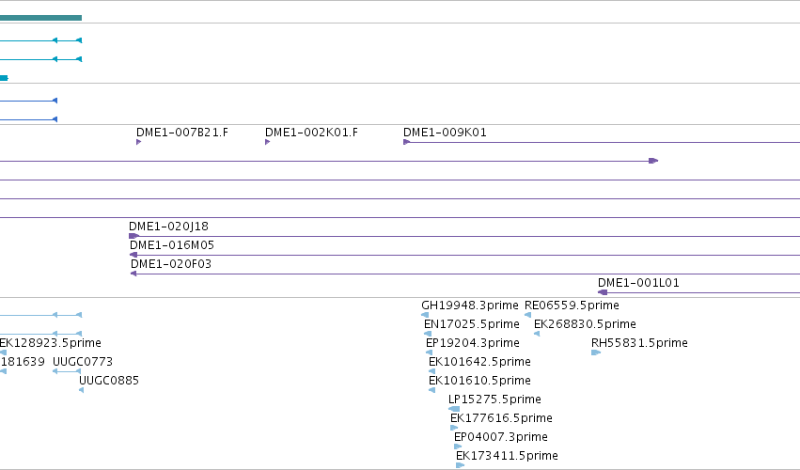Click the DME1-016M05 left-pointing arrow

pyautogui.click(x=133, y=255)
